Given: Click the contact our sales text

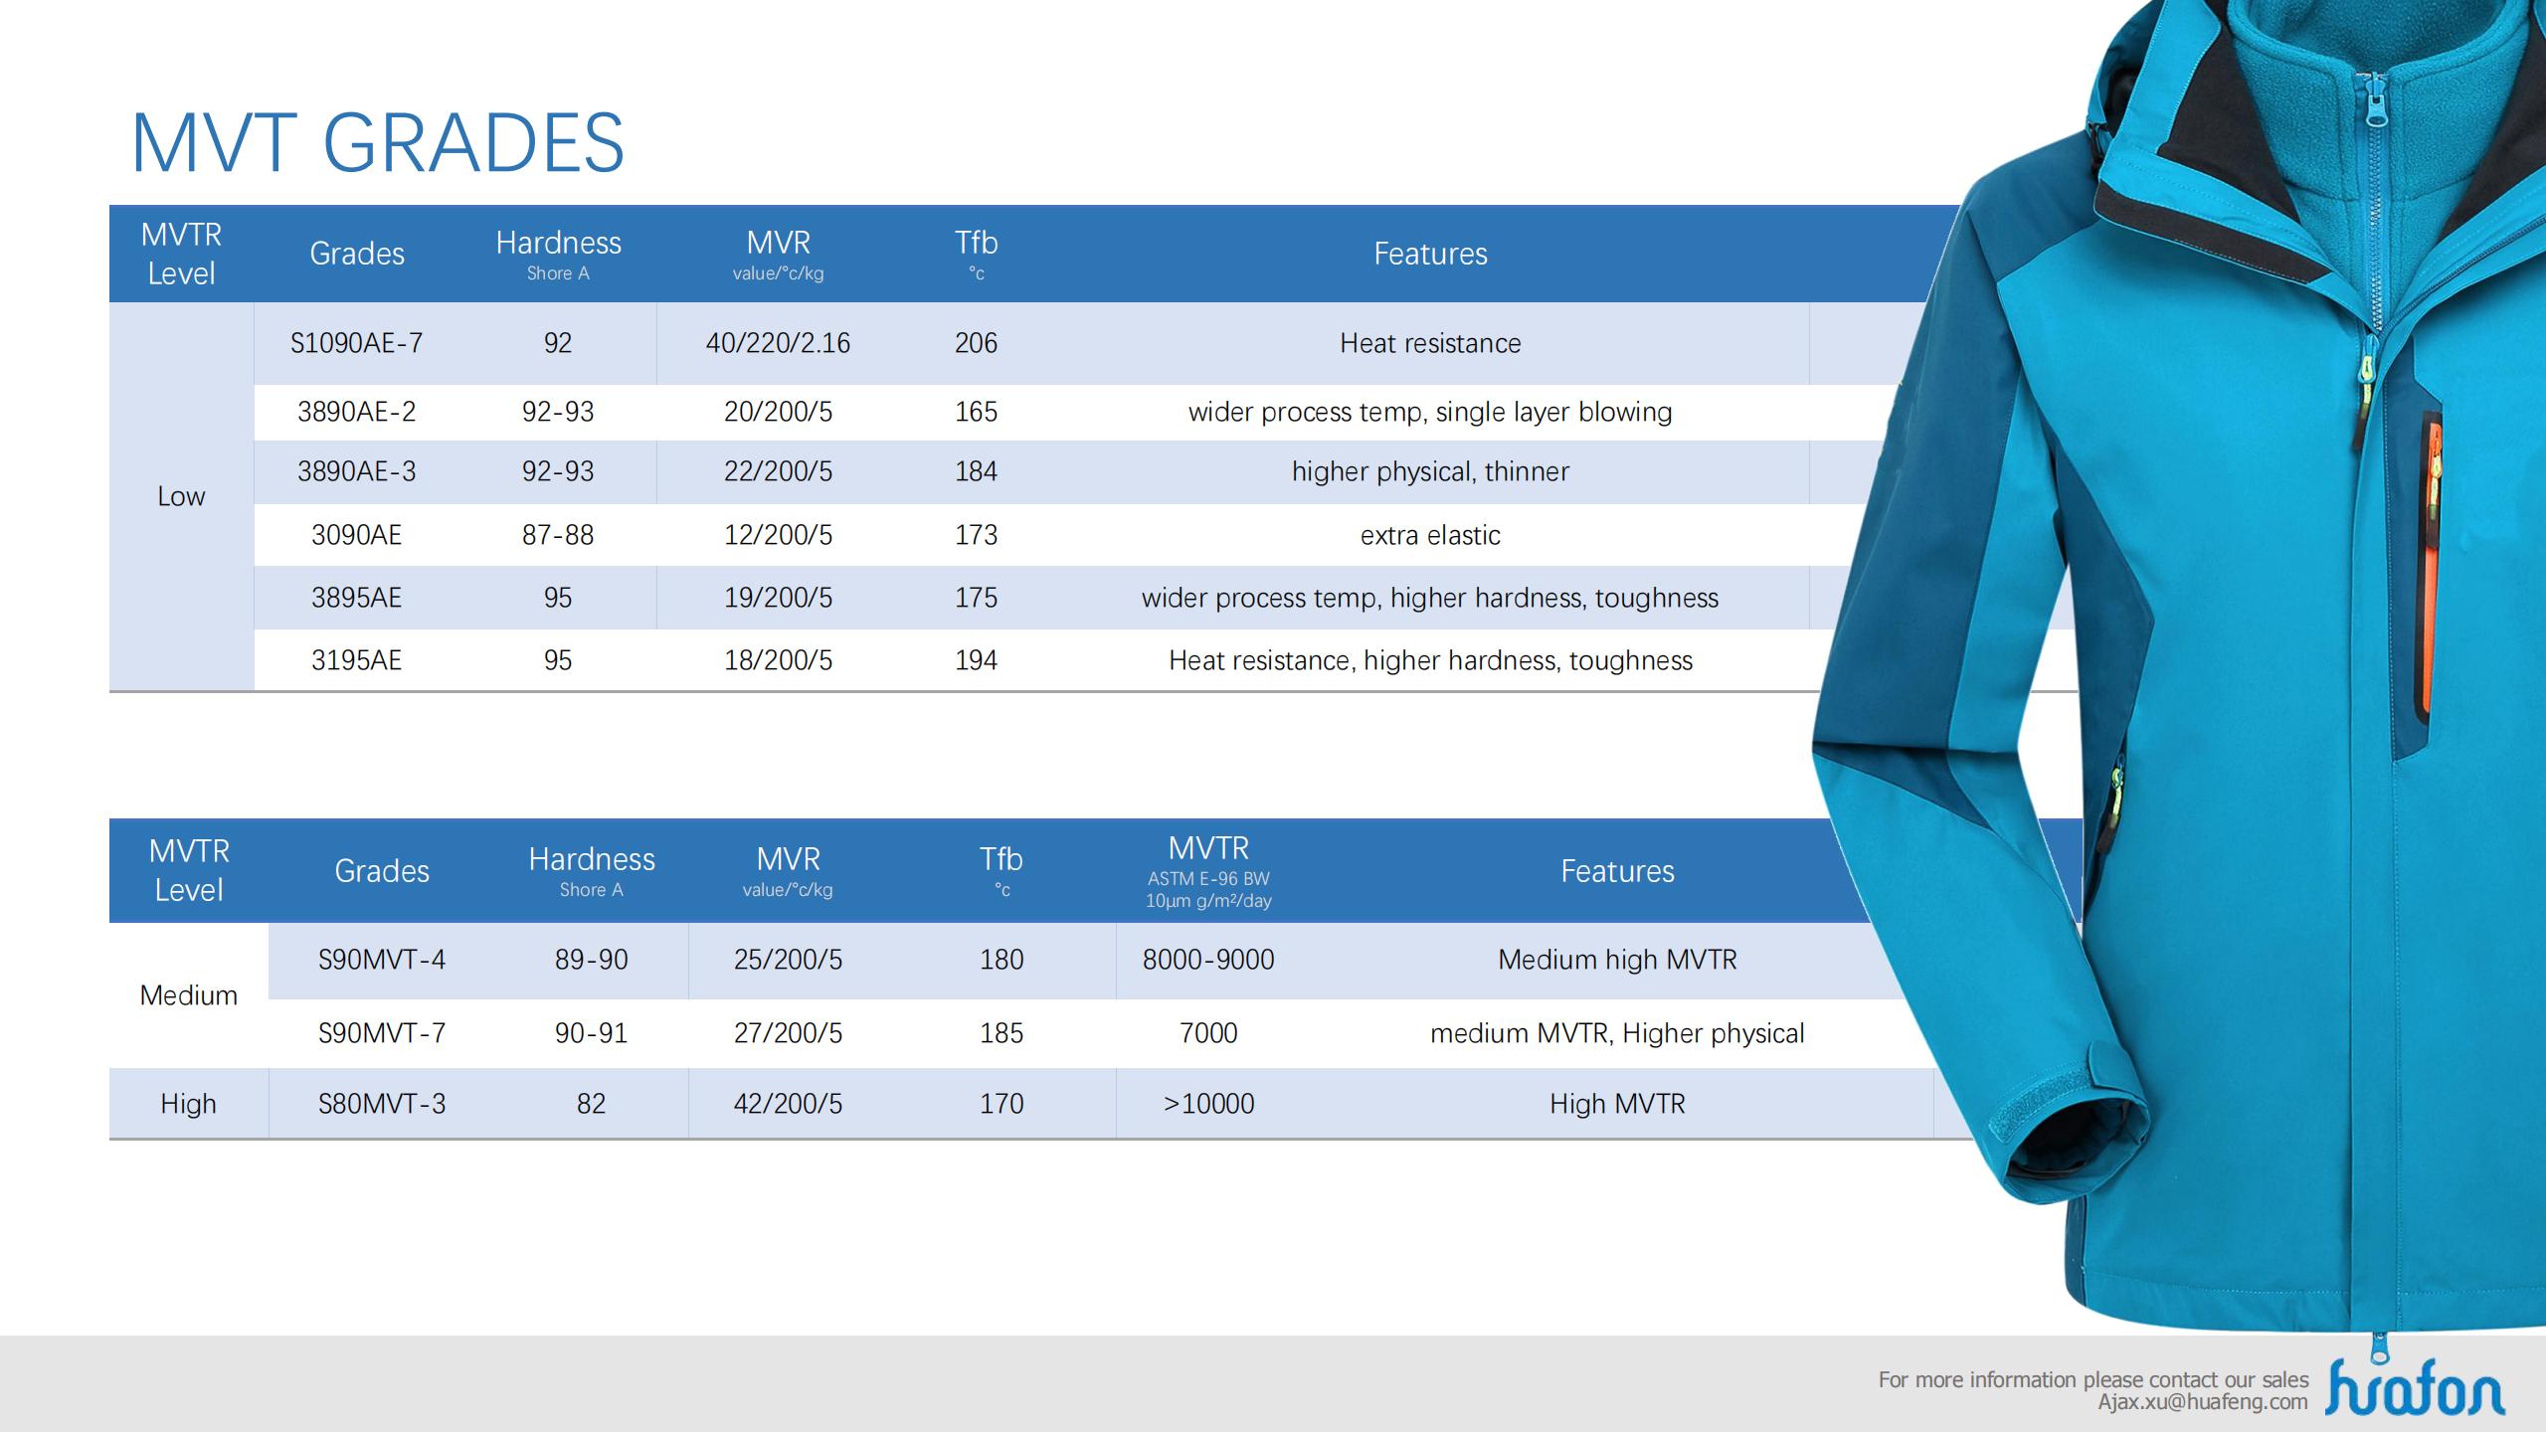Looking at the screenshot, I should 2092,1379.
